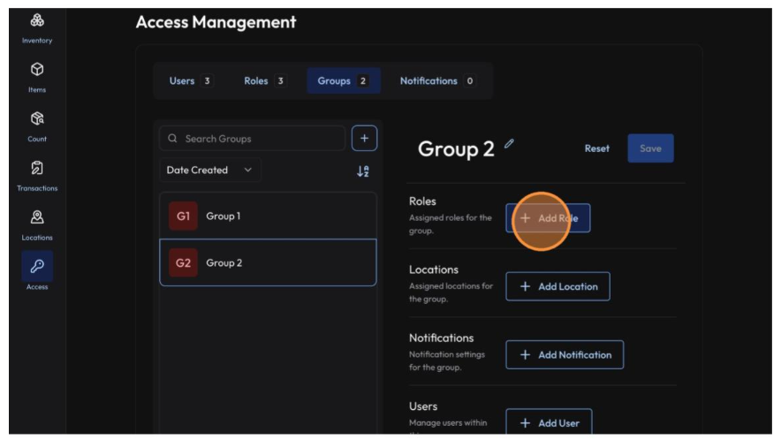781x440 pixels.
Task: Click the Reset link
Action: point(596,148)
